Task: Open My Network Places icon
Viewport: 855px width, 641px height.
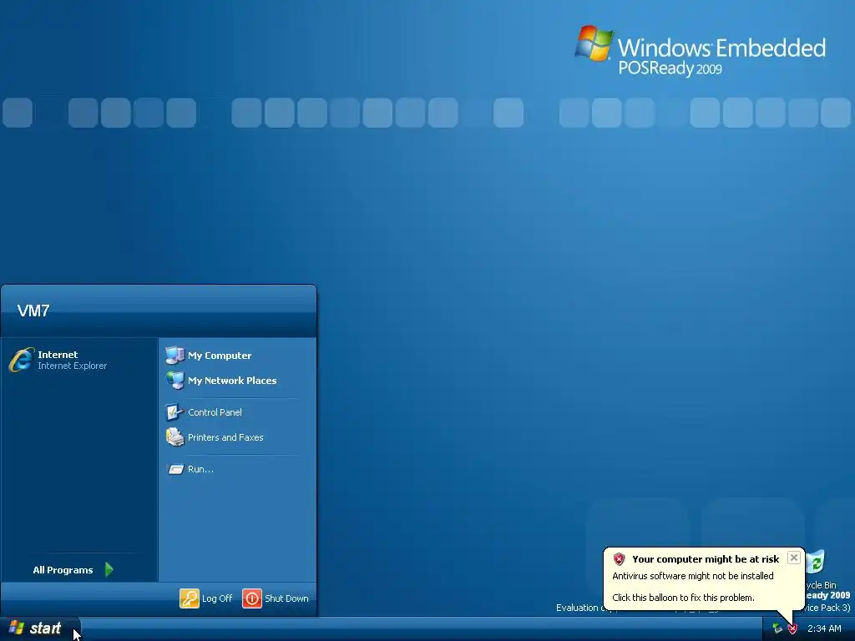Action: (x=175, y=380)
